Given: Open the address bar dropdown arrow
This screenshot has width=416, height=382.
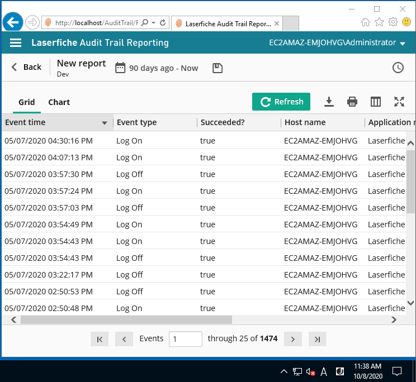Looking at the screenshot, I should [154, 23].
